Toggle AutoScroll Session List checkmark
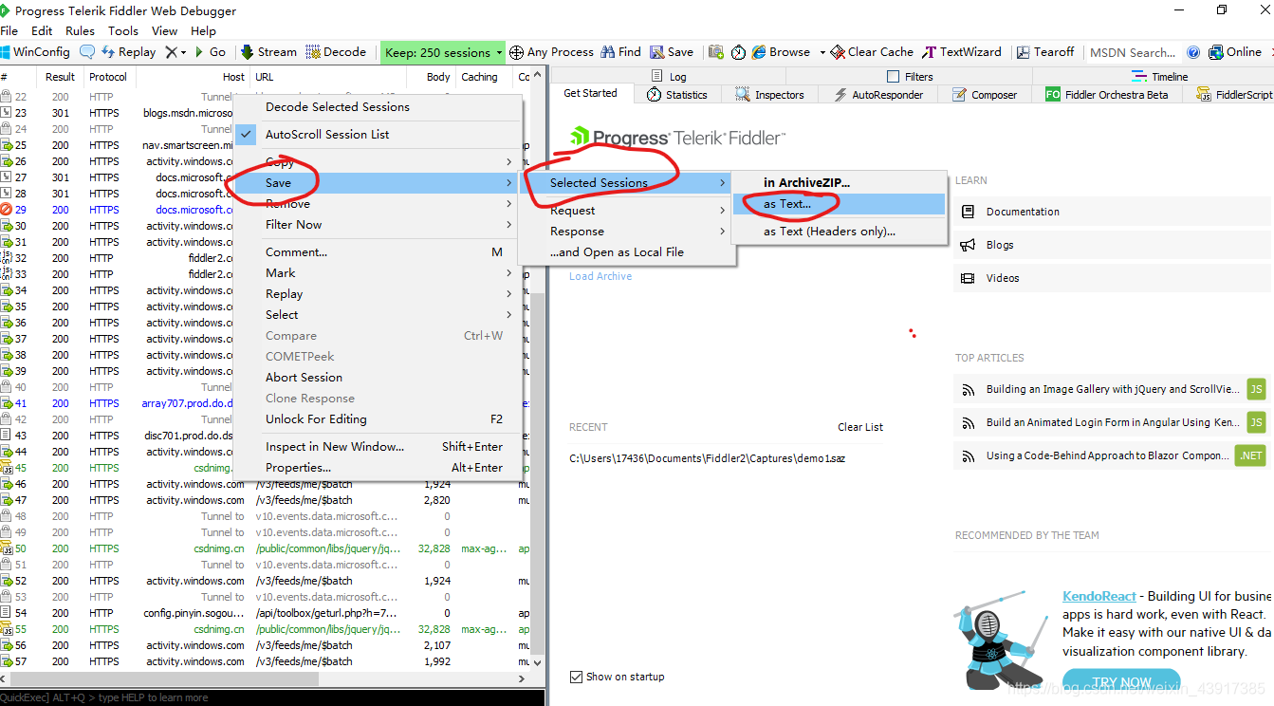Image resolution: width=1274 pixels, height=706 pixels. coord(248,135)
